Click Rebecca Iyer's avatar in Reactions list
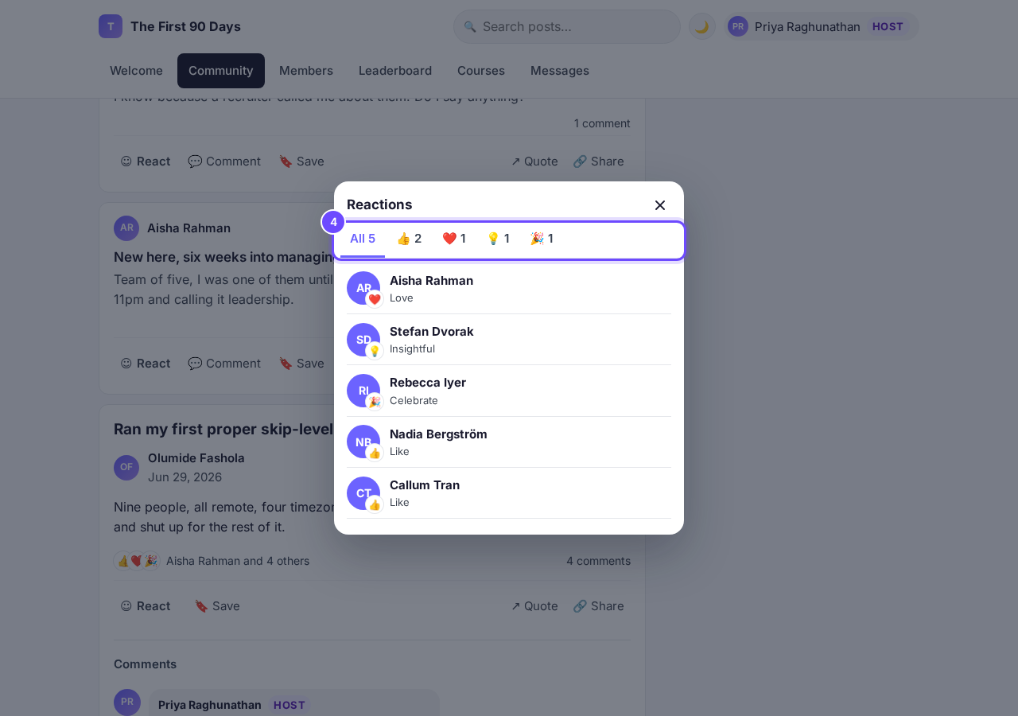1018x716 pixels. [363, 391]
